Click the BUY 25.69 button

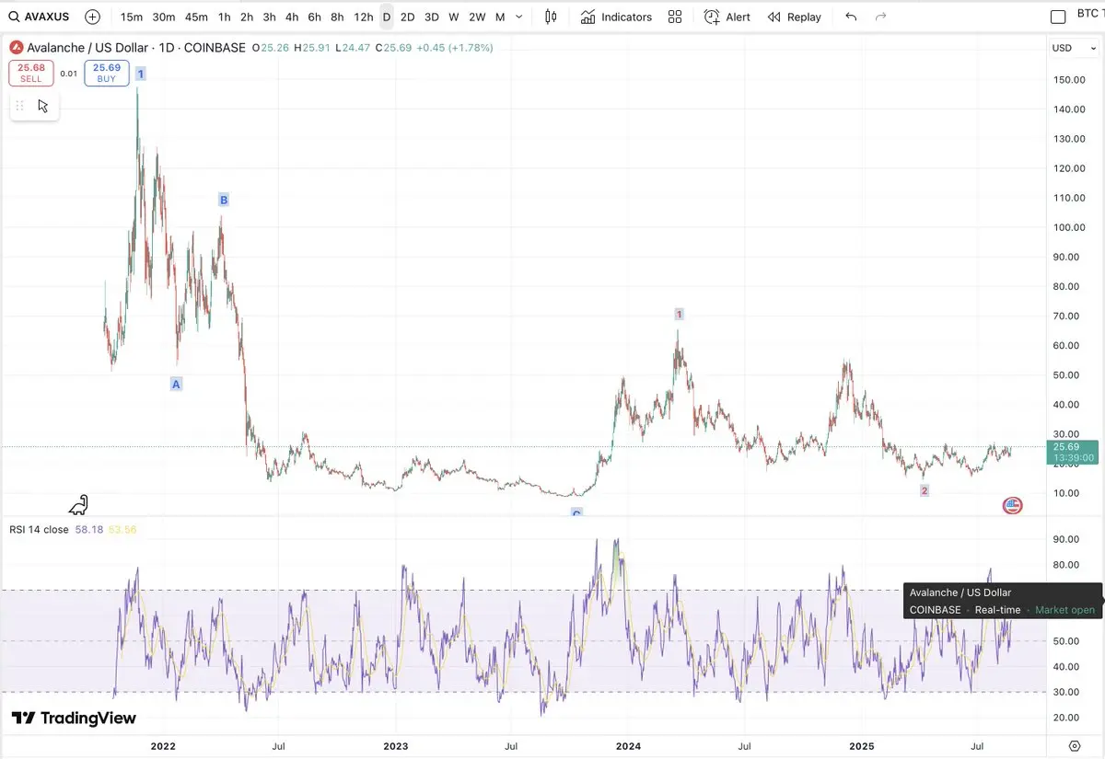[107, 73]
